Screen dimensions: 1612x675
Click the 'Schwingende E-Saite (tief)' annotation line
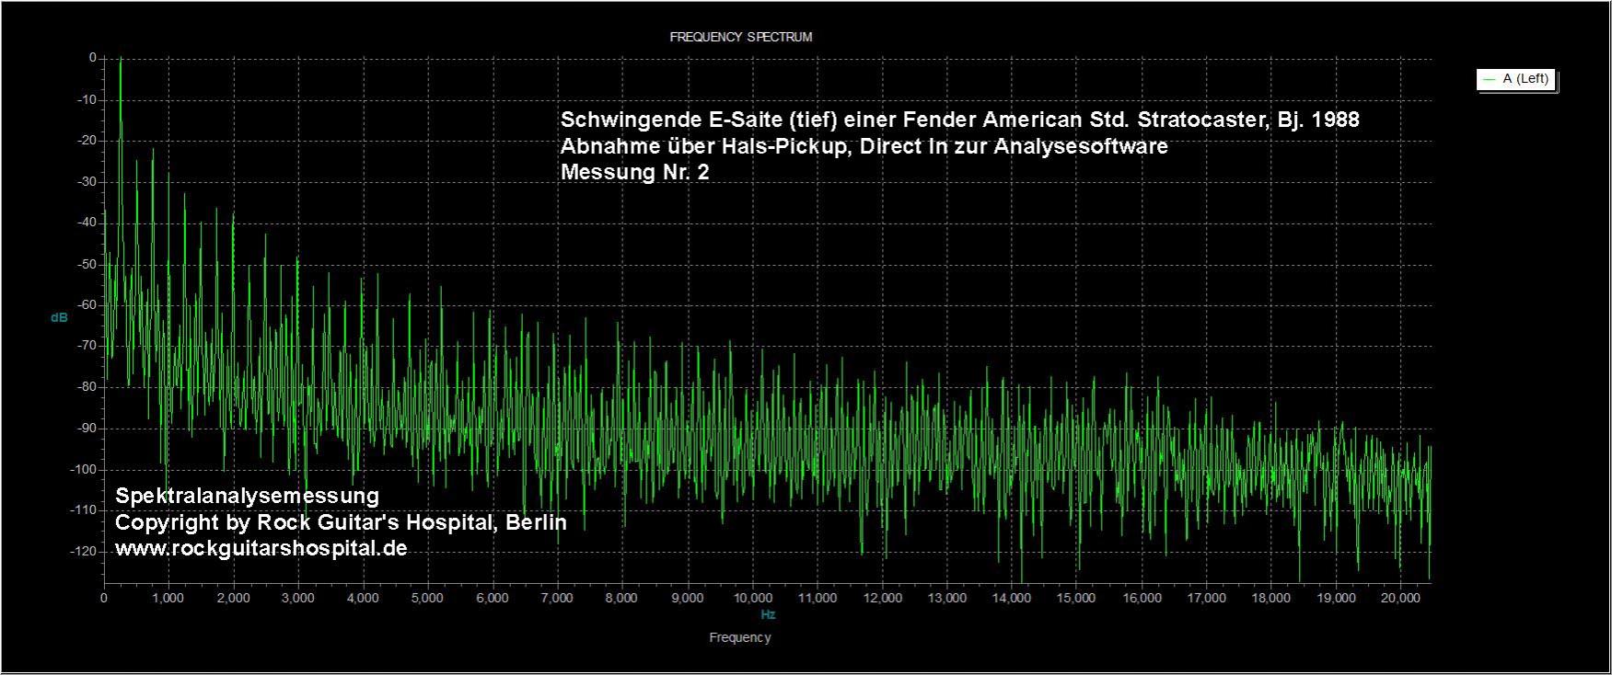(x=960, y=120)
